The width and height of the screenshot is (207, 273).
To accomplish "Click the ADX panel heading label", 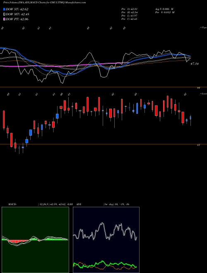I will [x=79, y=204].
